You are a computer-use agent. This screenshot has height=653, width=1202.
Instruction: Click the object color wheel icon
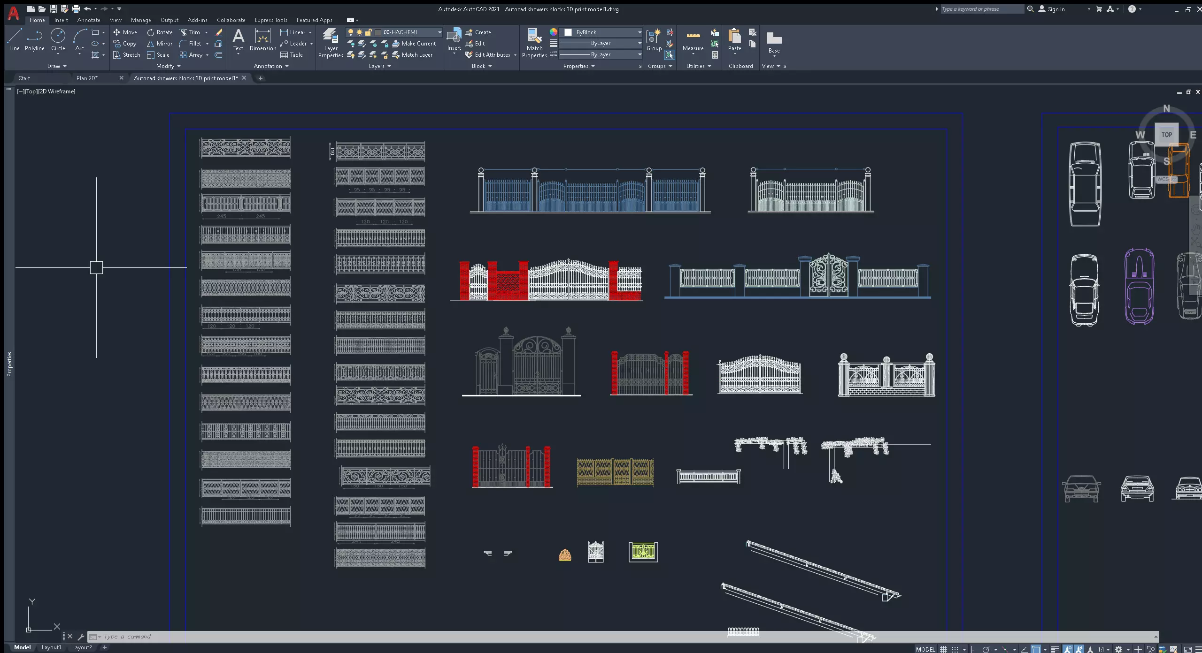point(554,32)
